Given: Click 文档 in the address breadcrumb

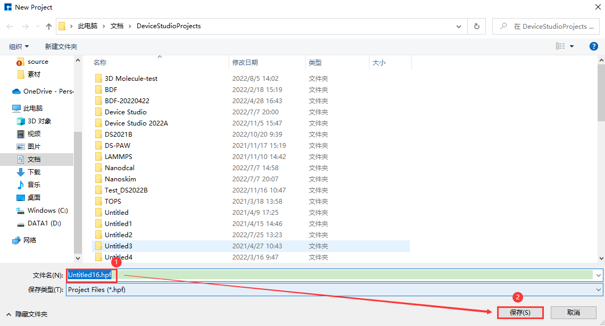Looking at the screenshot, I should [117, 26].
